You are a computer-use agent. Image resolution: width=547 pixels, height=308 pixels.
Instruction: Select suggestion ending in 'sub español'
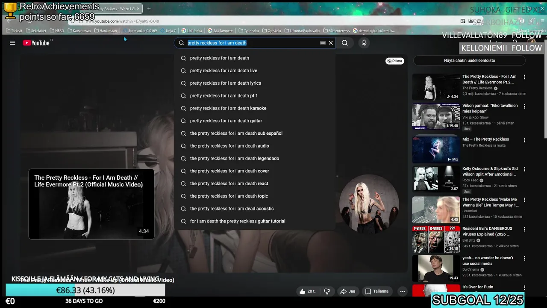tap(255, 133)
